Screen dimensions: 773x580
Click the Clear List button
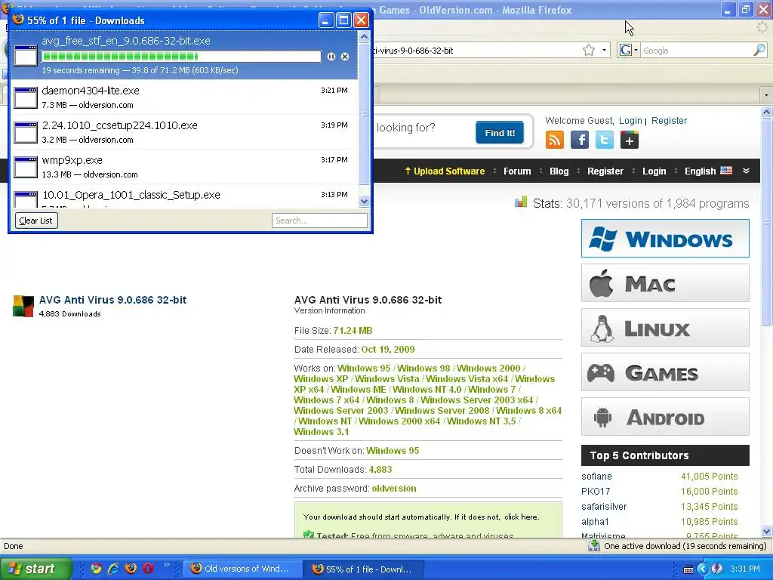(x=36, y=221)
